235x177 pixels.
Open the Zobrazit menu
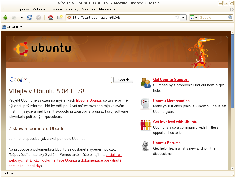click(39, 9)
